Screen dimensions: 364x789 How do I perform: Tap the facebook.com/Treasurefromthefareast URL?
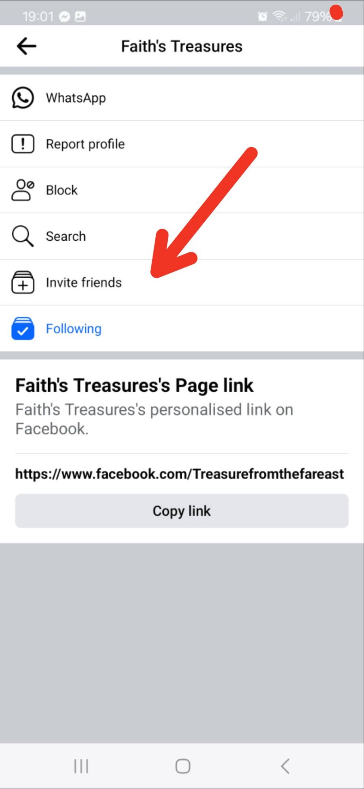coord(179,474)
